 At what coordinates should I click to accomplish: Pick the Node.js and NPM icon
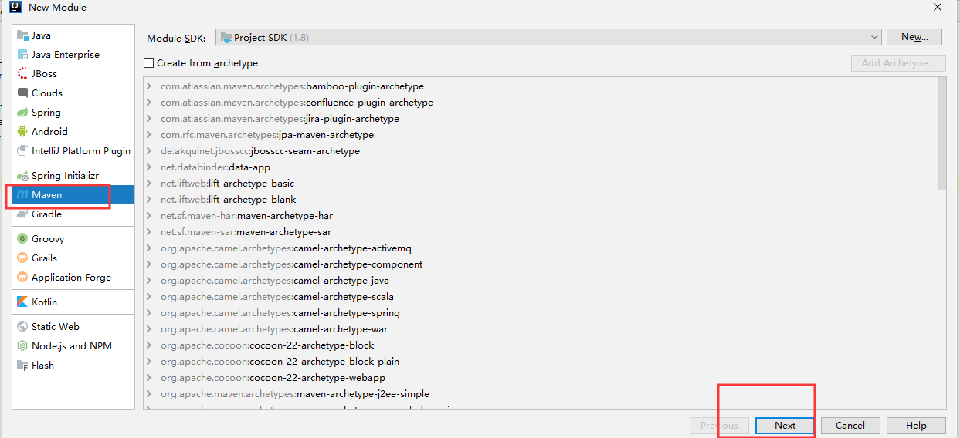tap(22, 346)
